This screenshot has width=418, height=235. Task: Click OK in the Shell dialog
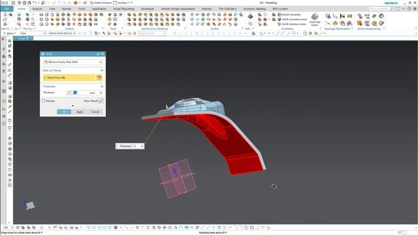point(64,112)
